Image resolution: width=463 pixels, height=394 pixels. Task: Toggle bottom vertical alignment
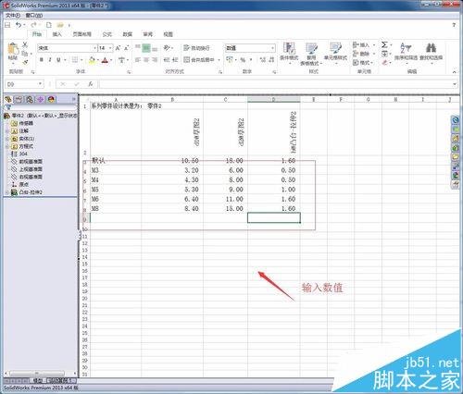[155, 48]
